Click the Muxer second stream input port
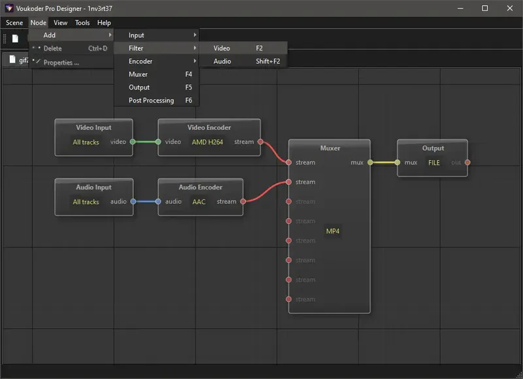523x379 pixels. [x=289, y=182]
